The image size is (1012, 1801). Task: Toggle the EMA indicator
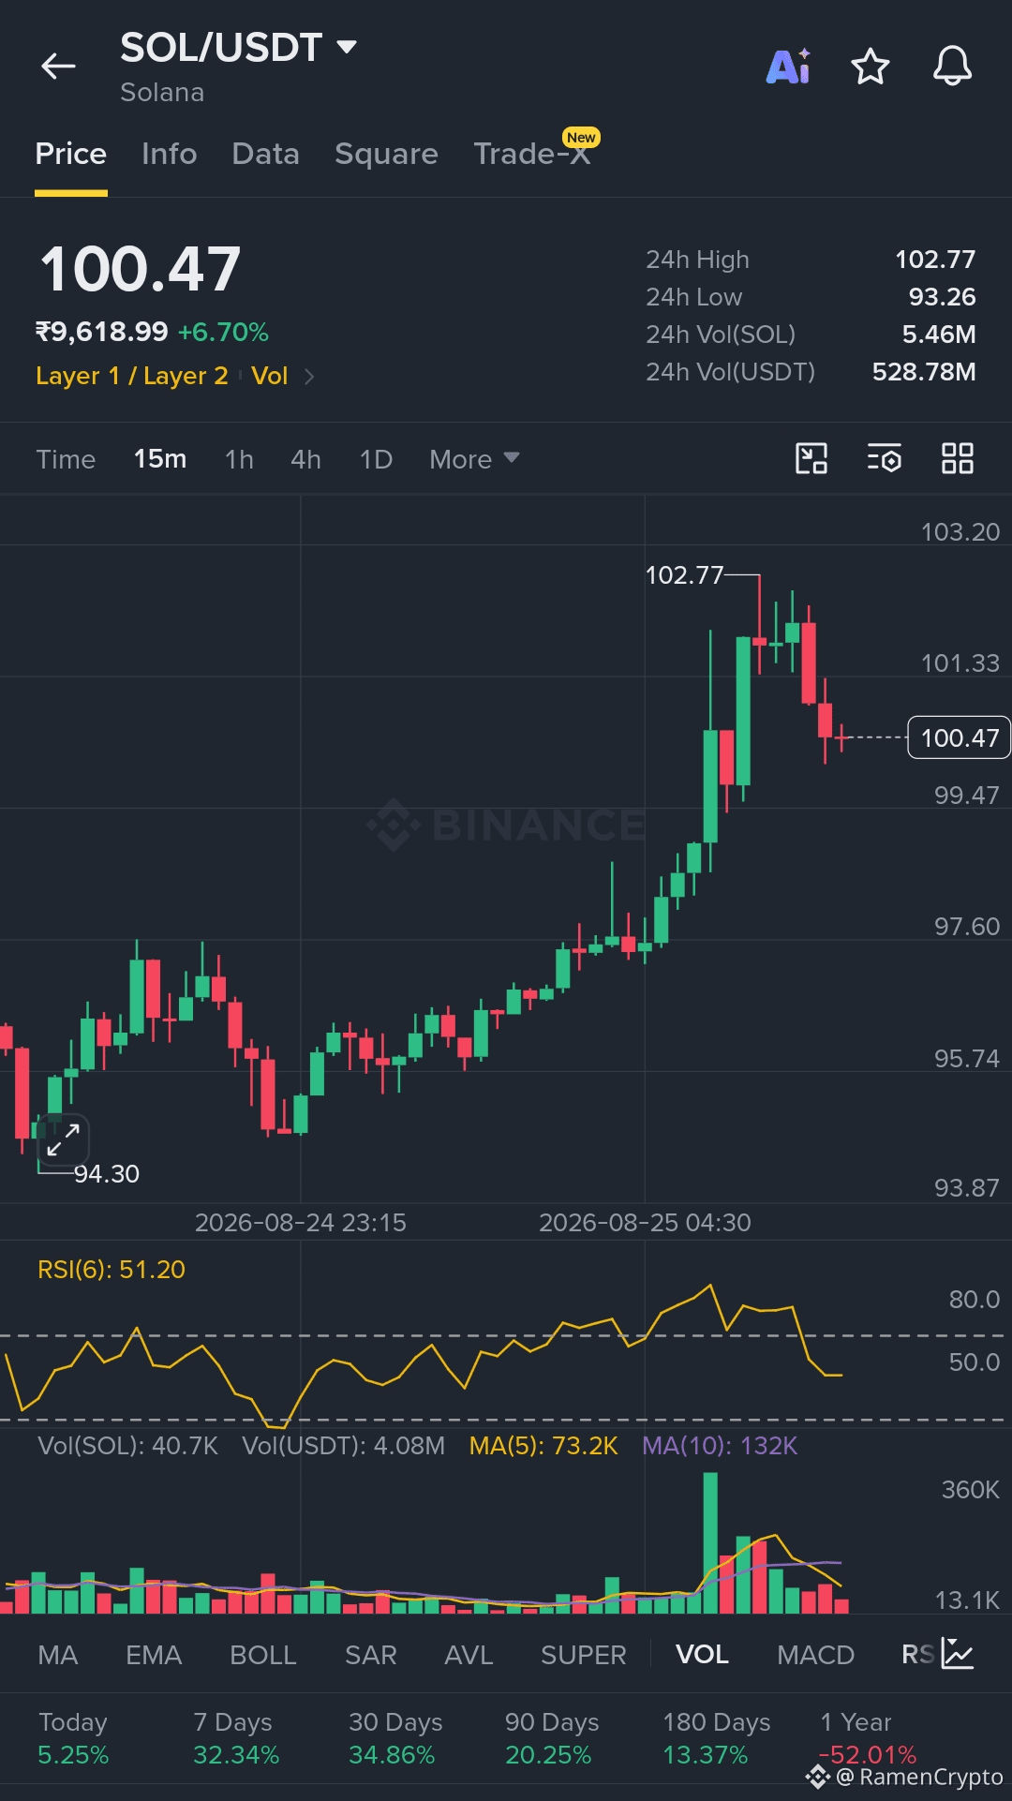coord(154,1655)
